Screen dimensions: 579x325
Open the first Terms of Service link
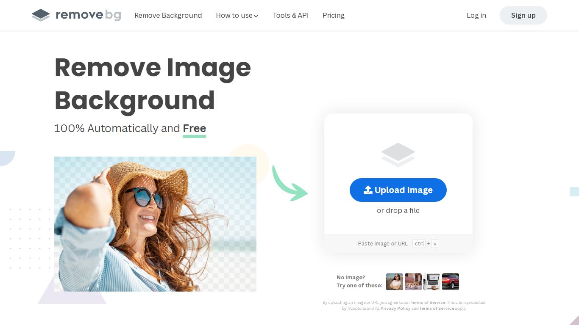coord(428,303)
